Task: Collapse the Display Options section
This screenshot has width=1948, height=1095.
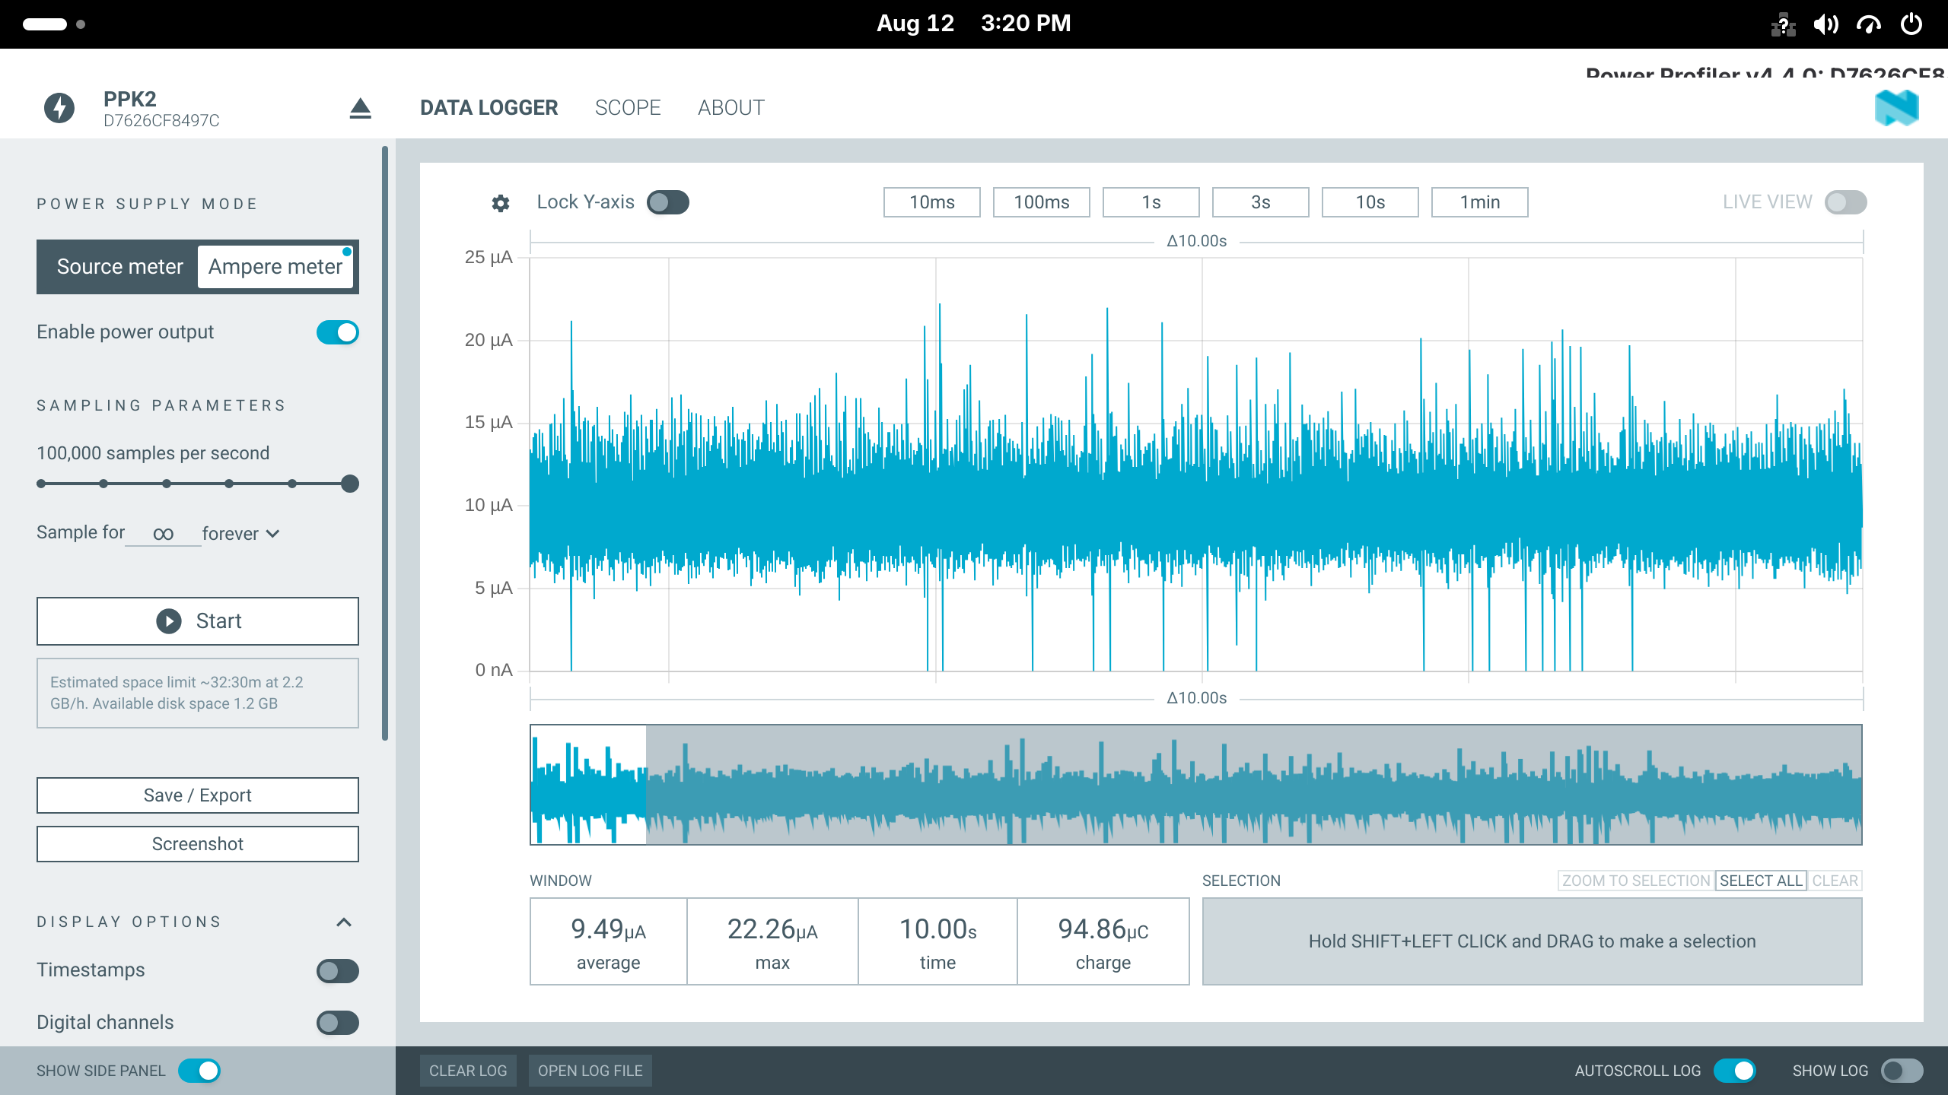Action: pos(344,922)
